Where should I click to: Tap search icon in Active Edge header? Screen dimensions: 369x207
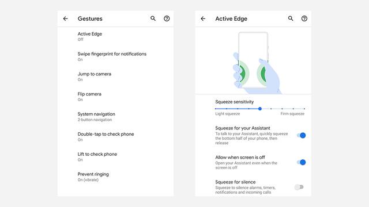click(291, 18)
